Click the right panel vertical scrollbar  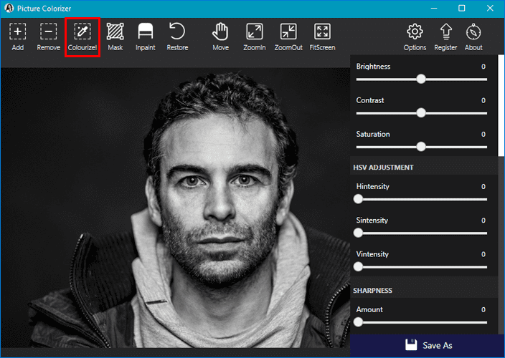(501, 105)
